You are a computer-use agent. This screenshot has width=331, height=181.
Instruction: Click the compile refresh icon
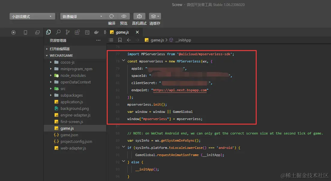112,16
